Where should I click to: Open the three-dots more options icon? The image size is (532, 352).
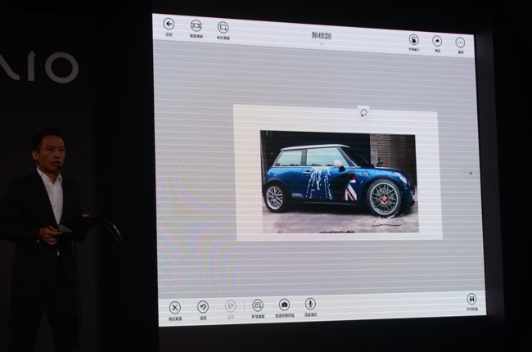point(460,43)
